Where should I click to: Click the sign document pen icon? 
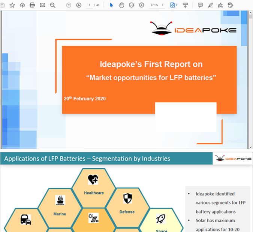click(x=220, y=5)
